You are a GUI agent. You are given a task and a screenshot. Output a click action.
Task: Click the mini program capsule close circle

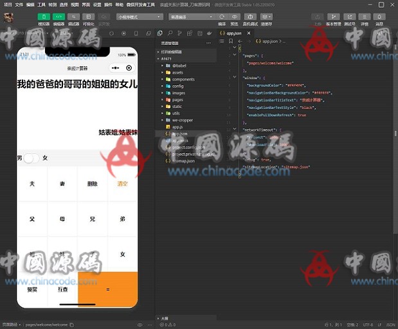point(129,68)
